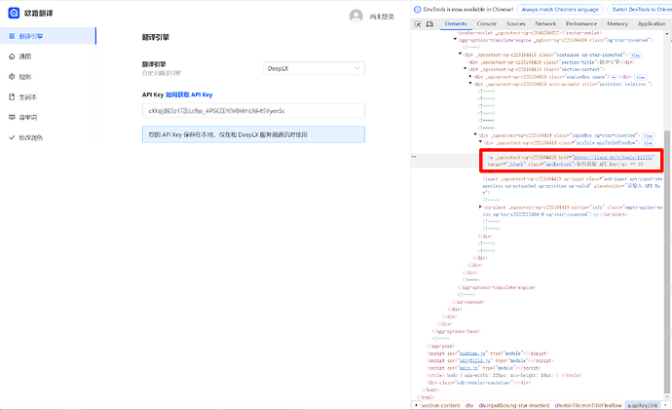Toggle the DevTools device toolbar icon
The height and width of the screenshot is (410, 672).
click(432, 22)
